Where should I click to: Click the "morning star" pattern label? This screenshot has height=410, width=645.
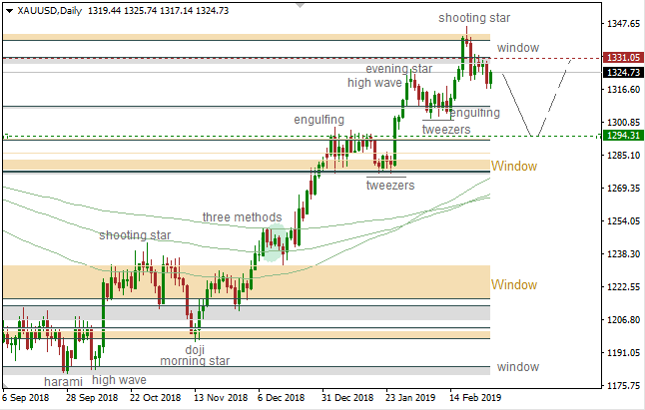coord(195,361)
